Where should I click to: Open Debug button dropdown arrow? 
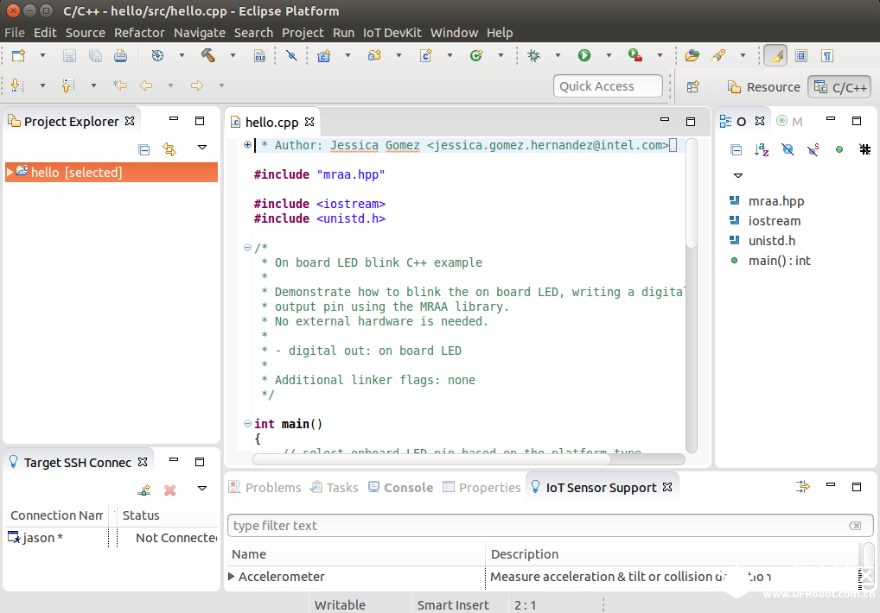pos(558,55)
